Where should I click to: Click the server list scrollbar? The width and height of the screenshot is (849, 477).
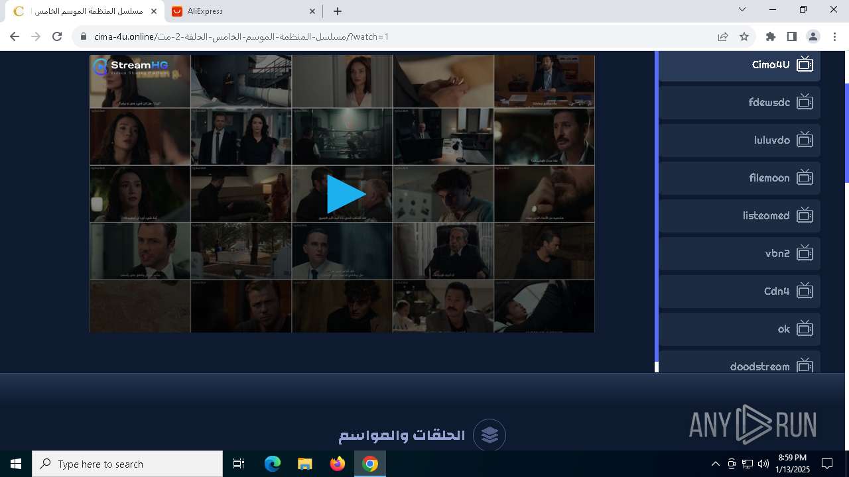coord(657,205)
